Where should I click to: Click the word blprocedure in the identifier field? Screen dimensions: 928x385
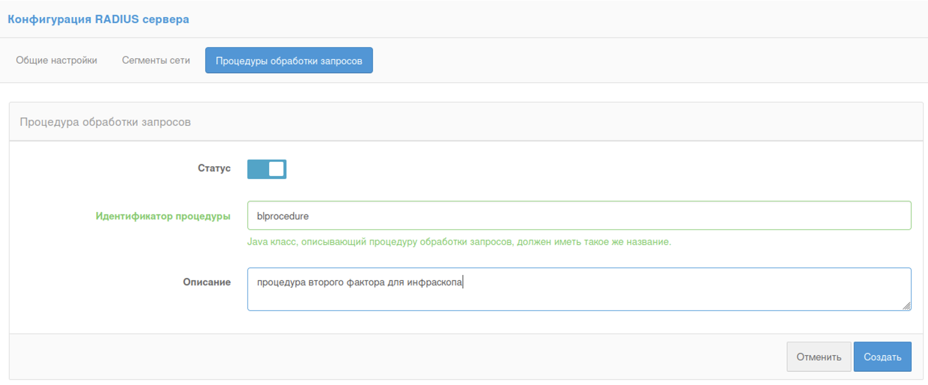tap(283, 216)
